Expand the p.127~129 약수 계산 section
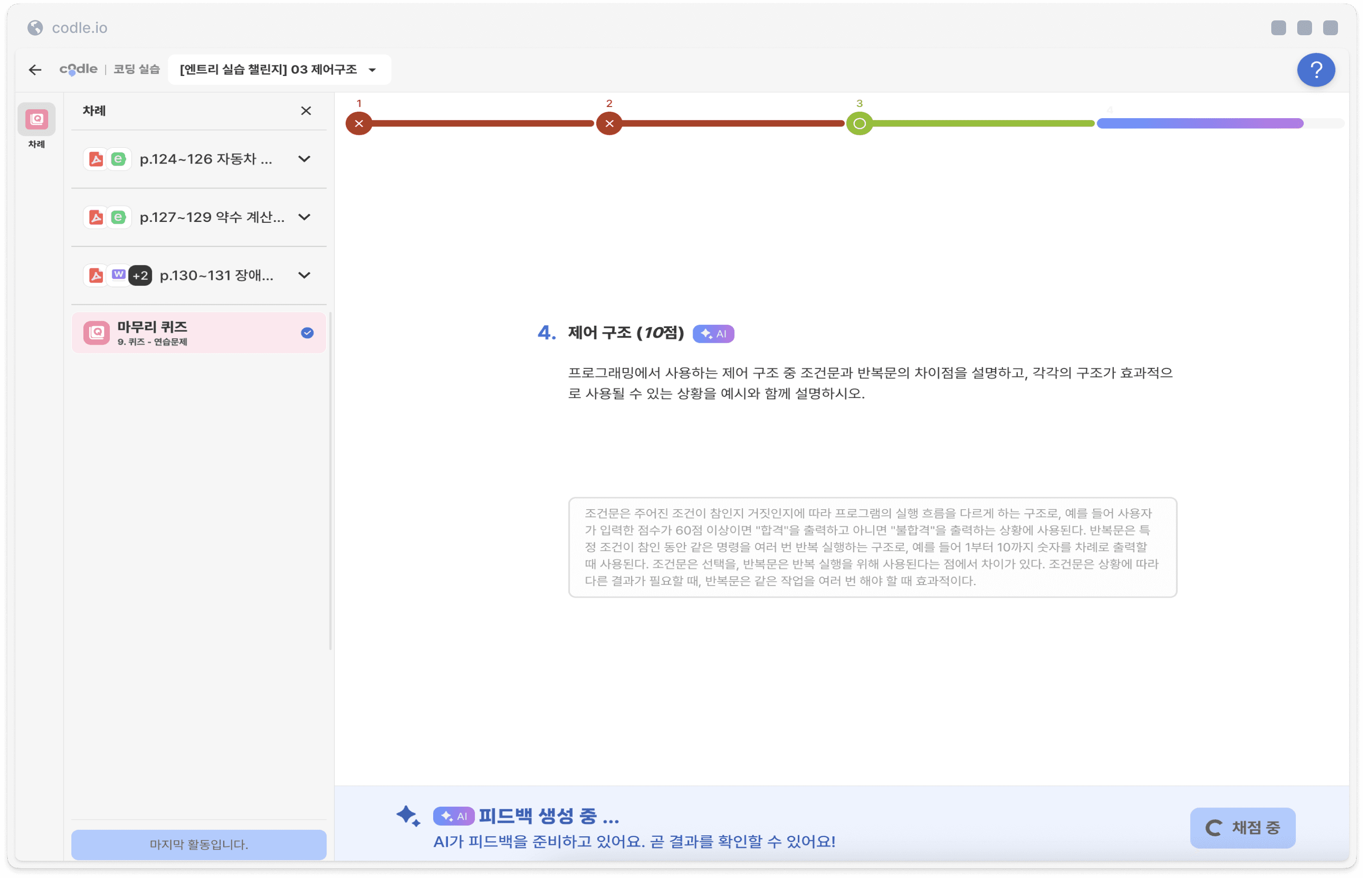 click(304, 217)
